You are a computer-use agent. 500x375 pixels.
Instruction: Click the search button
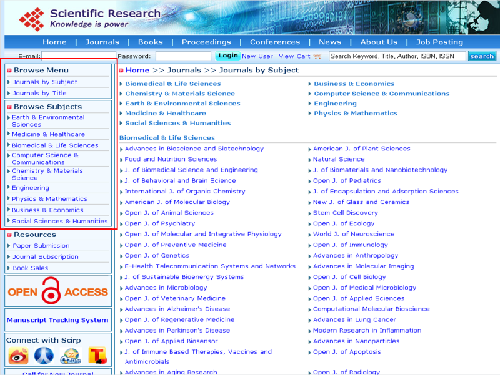coord(482,56)
